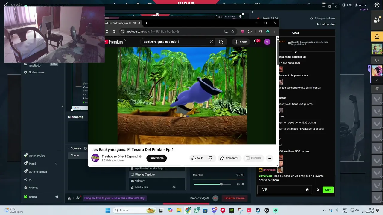Open WhatsApp from the taskbar

click(197, 210)
